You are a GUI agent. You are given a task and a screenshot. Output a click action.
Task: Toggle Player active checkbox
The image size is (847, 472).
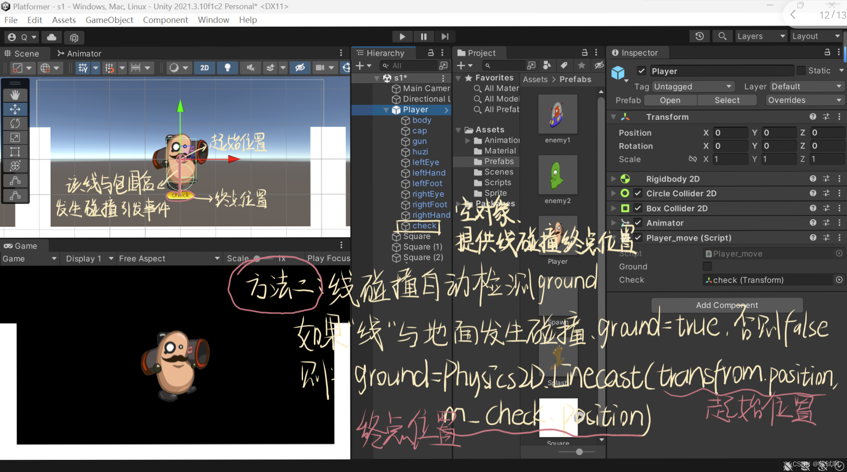click(x=641, y=71)
